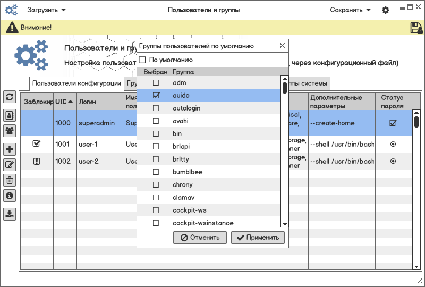This screenshot has width=425, height=287.
Task: Switch to 'Пользователи конфигурации' tab
Action: click(x=76, y=83)
